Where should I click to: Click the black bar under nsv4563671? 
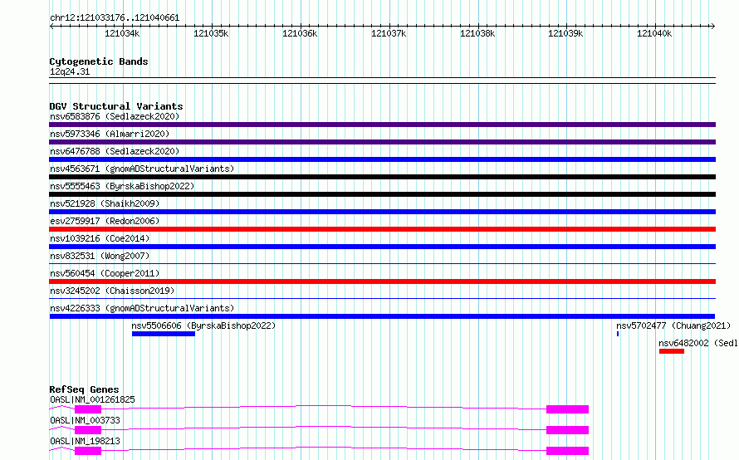[382, 177]
